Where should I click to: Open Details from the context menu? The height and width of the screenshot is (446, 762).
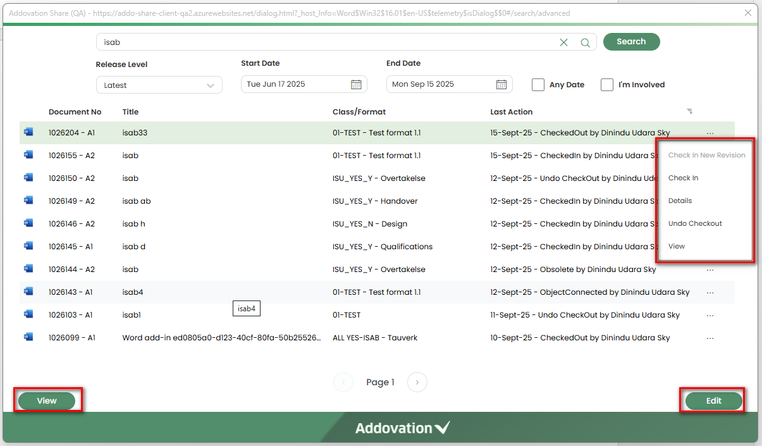click(680, 201)
